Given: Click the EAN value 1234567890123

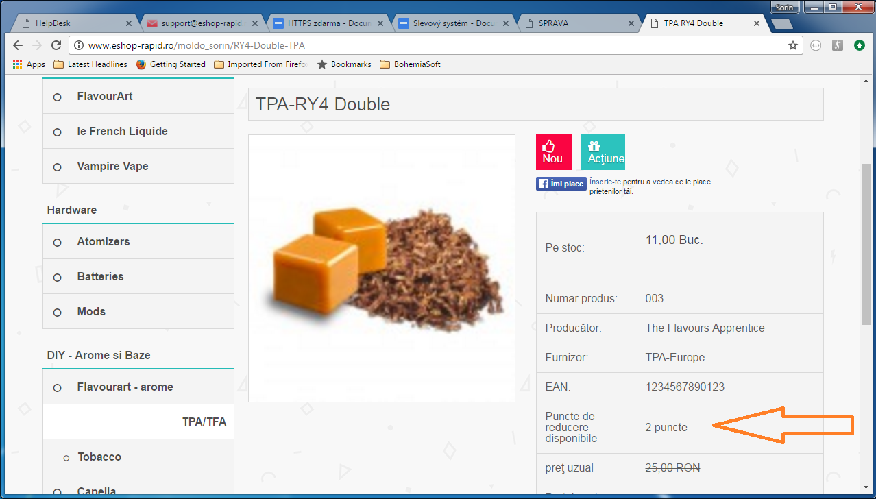Looking at the screenshot, I should point(685,387).
